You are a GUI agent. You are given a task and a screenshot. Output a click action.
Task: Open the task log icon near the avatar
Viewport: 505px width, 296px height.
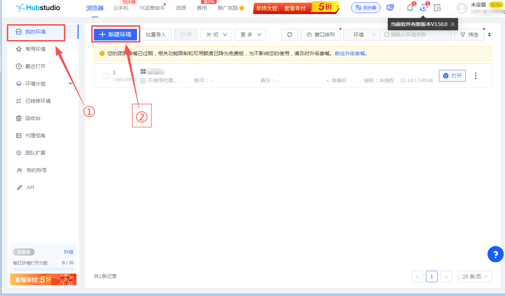pos(437,7)
